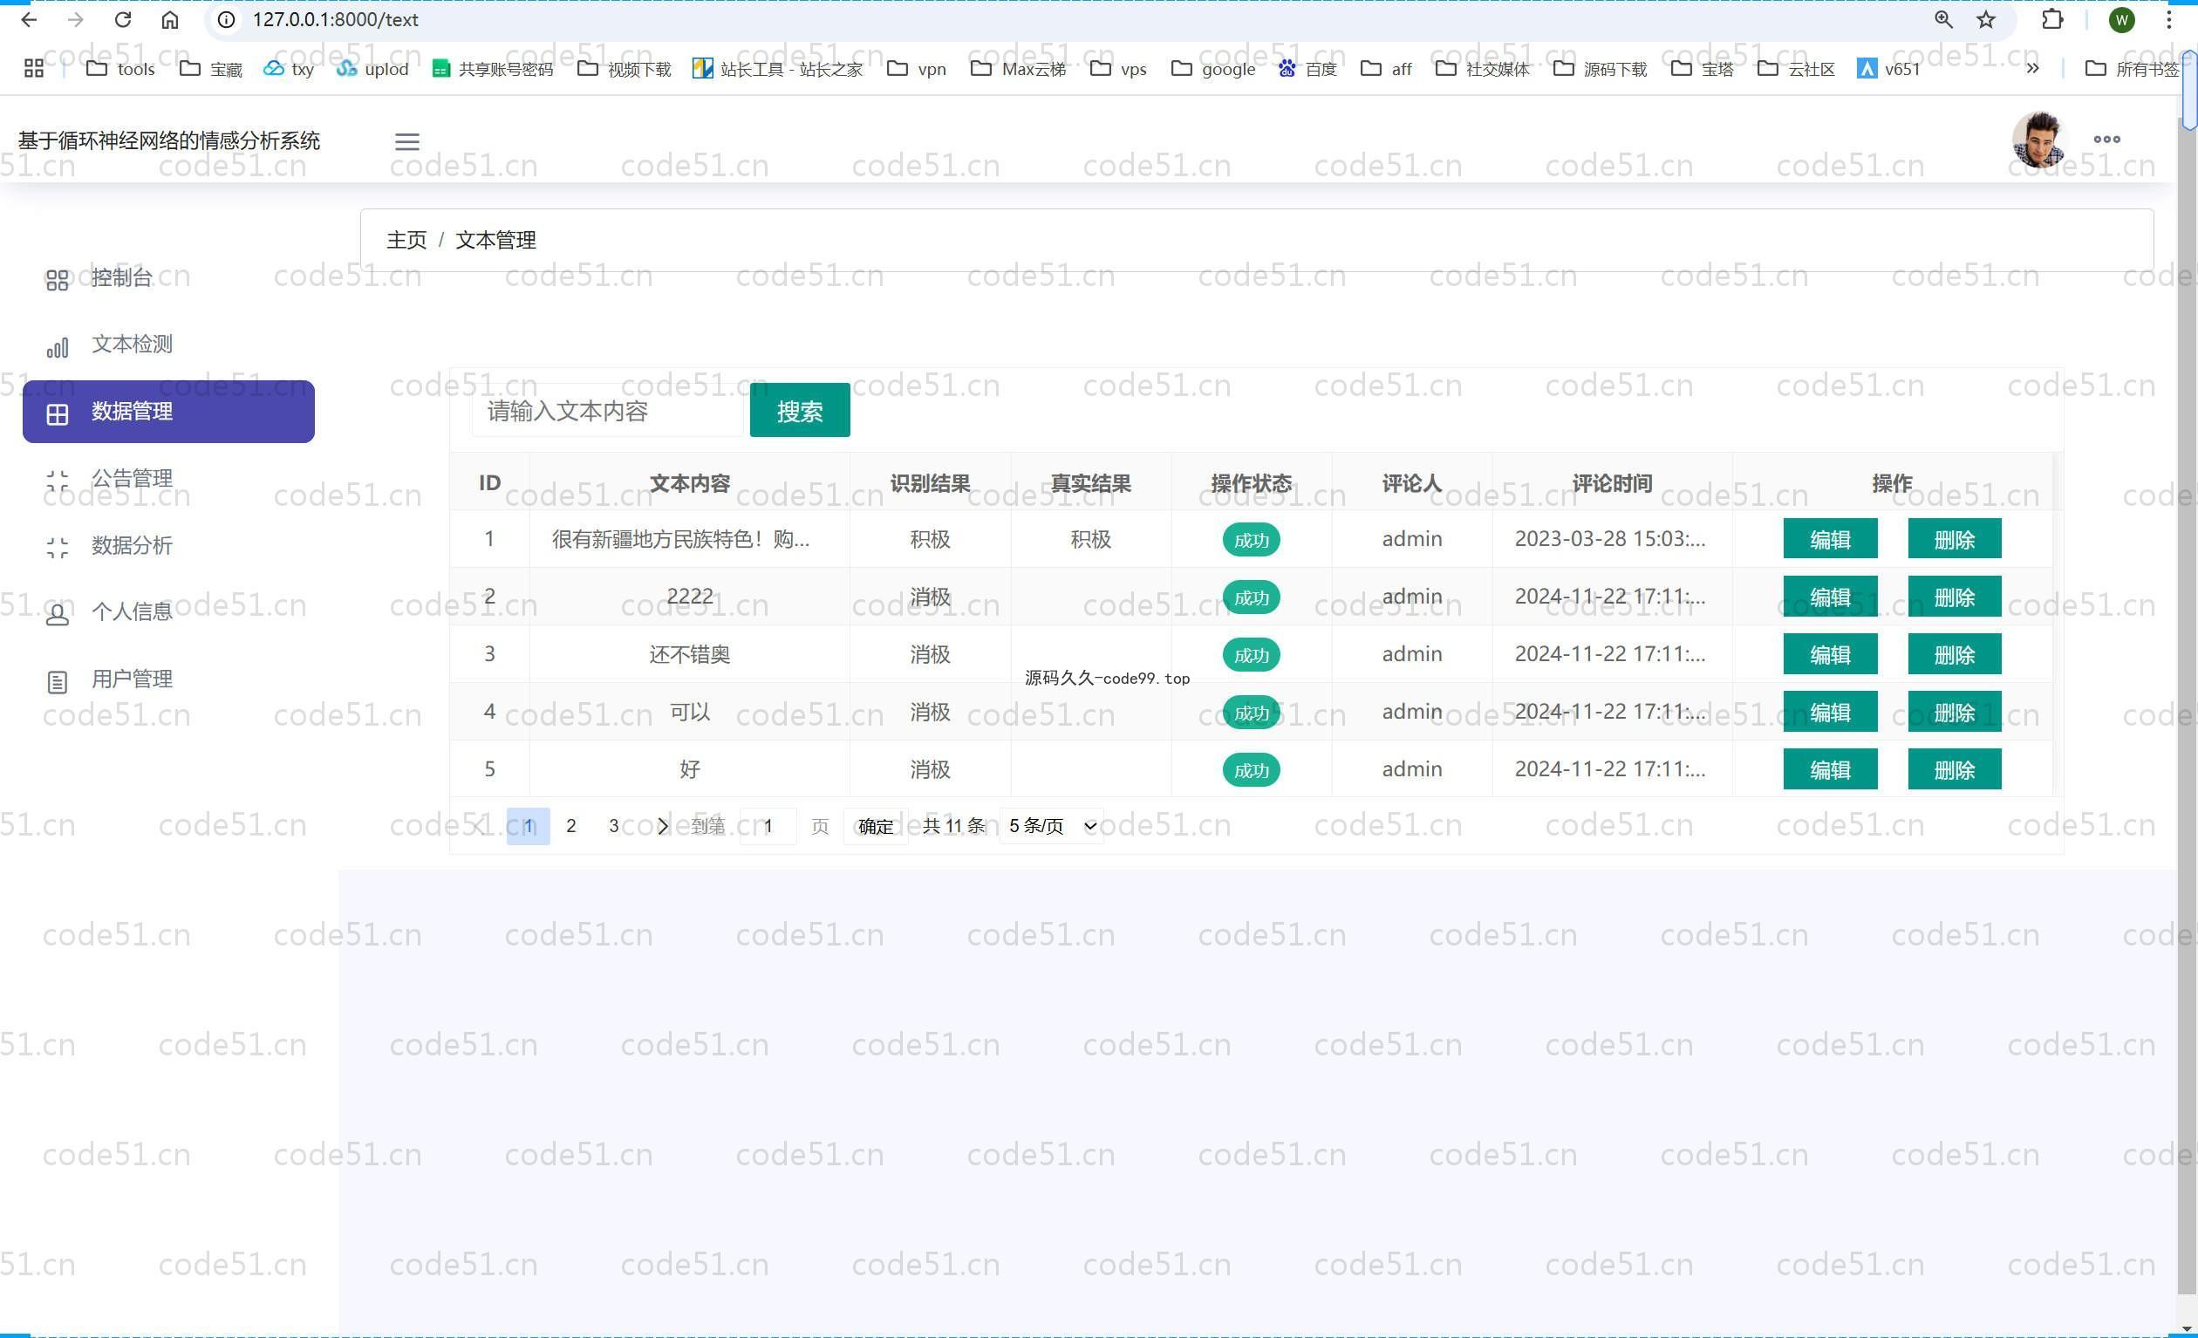Click the user avatar photo

[2038, 140]
